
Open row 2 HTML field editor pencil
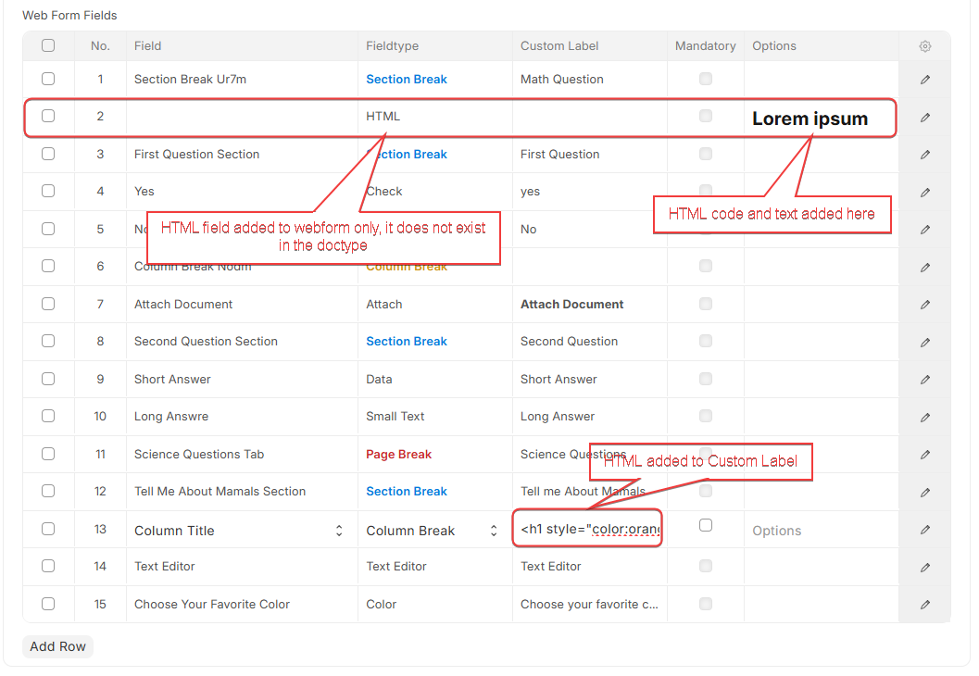point(924,118)
